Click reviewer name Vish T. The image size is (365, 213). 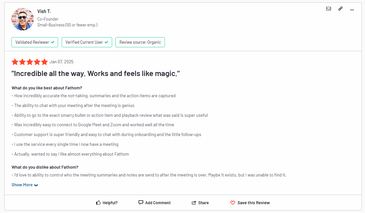point(44,11)
